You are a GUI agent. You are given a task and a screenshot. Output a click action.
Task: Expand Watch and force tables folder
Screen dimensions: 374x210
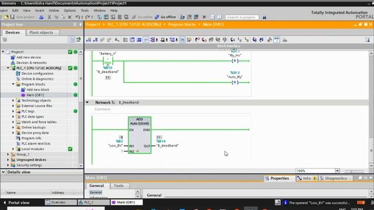13,122
